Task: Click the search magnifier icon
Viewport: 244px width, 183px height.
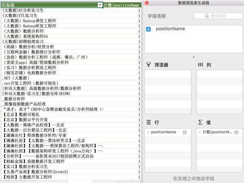Action: (x=207, y=16)
